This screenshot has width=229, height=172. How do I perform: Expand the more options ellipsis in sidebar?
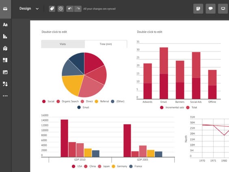click(5, 96)
